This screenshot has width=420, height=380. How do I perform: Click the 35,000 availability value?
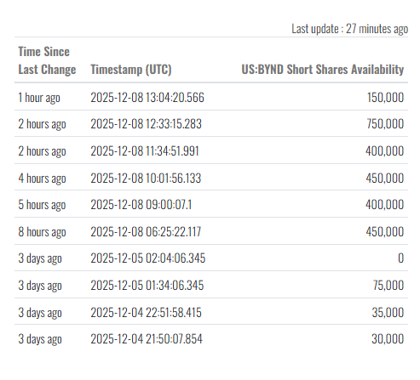[388, 313]
